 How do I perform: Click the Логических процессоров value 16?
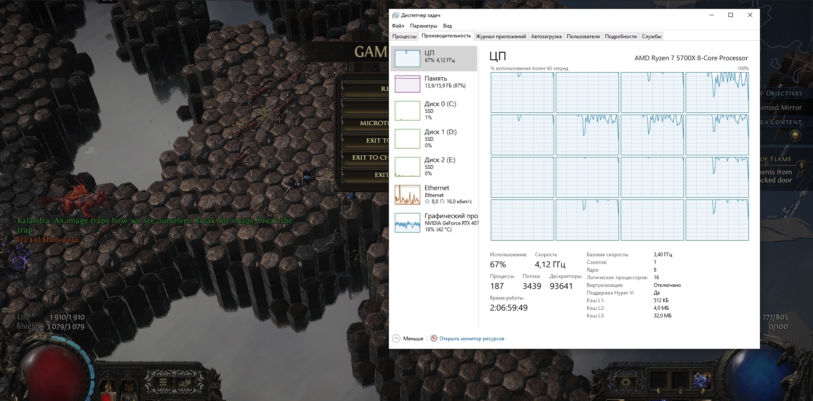click(656, 278)
